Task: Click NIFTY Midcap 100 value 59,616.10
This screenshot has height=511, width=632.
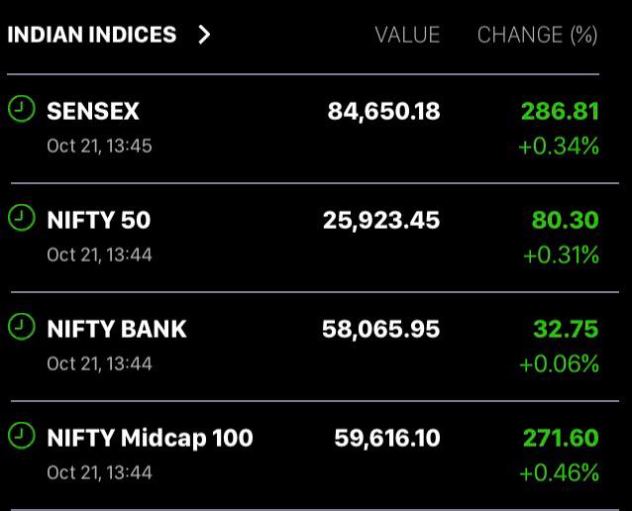Action: point(387,438)
